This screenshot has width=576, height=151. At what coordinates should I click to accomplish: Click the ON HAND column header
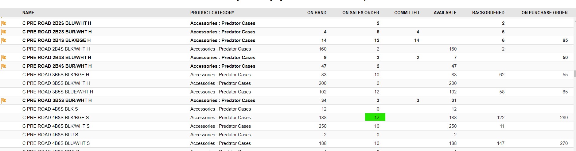point(317,13)
